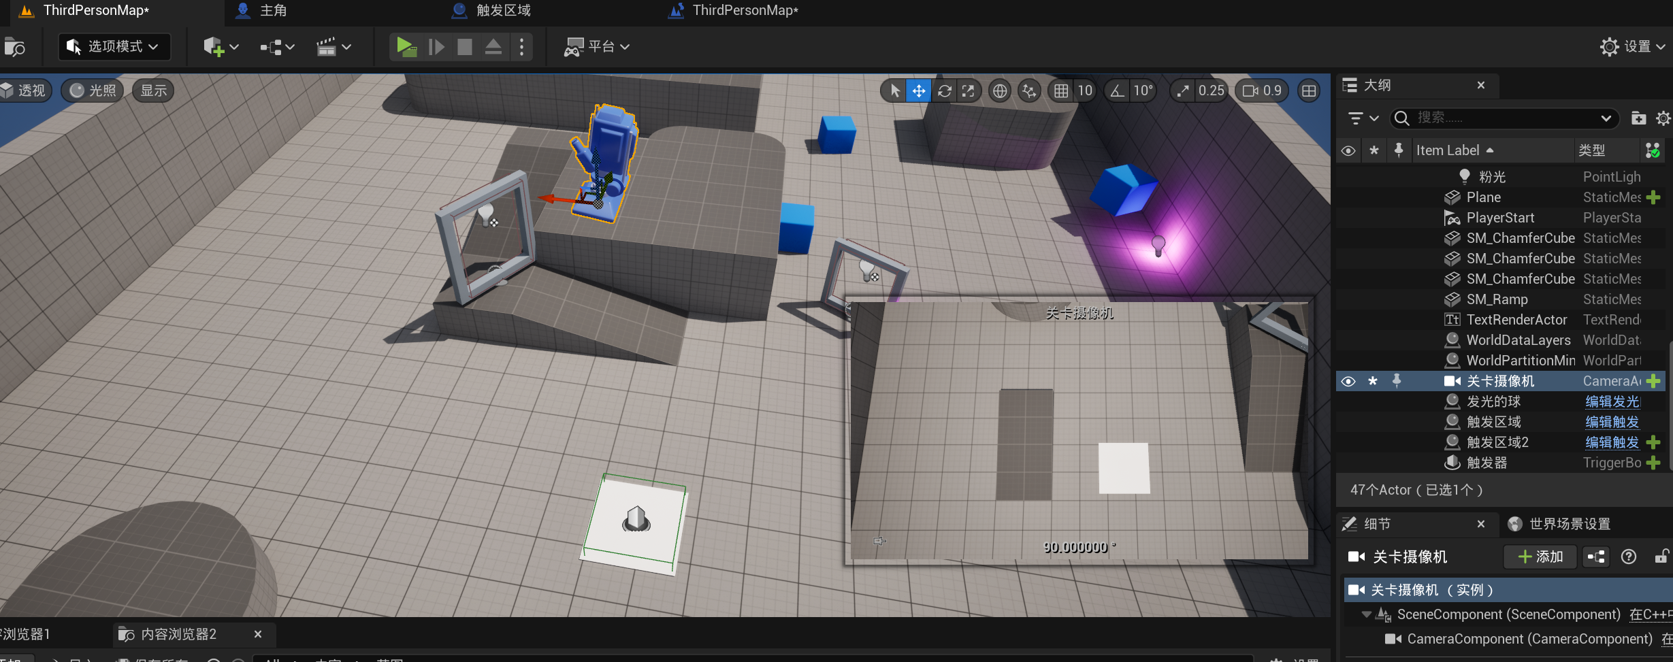
Task: Open the 编辑发光 blueprint link
Action: coord(1612,401)
